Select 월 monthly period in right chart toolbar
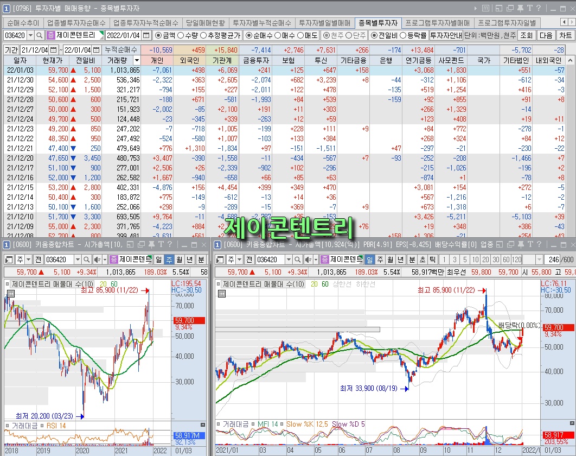The width and height of the screenshot is (576, 456). 390,259
